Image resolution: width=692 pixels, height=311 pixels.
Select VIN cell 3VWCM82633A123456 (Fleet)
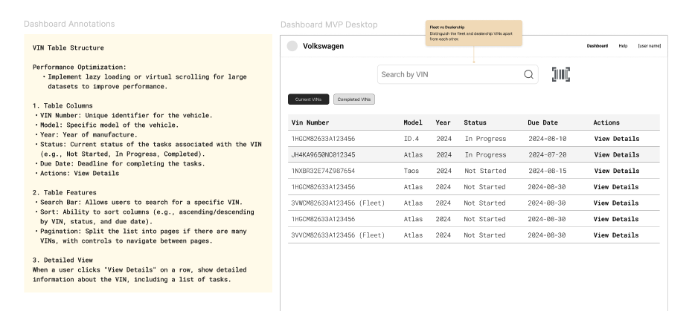pyautogui.click(x=338, y=203)
